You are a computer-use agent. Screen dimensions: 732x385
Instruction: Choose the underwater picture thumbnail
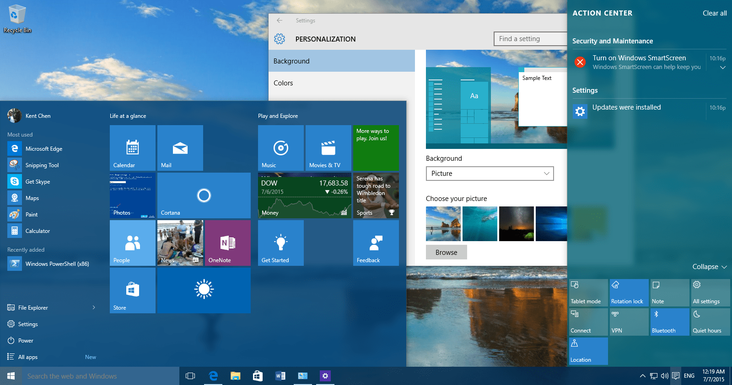(479, 224)
